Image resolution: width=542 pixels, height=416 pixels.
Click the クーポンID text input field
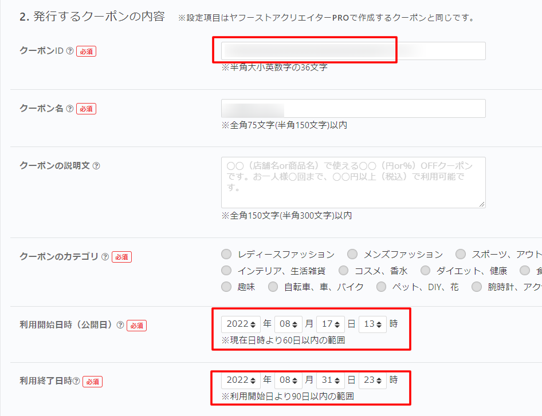[x=353, y=51]
